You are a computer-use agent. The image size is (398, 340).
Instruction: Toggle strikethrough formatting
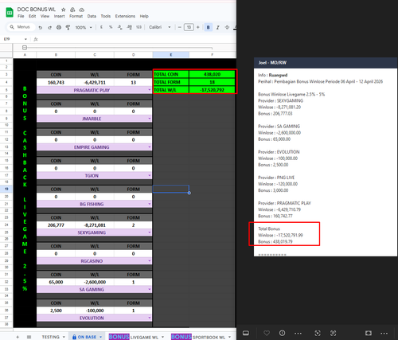(x=227, y=27)
